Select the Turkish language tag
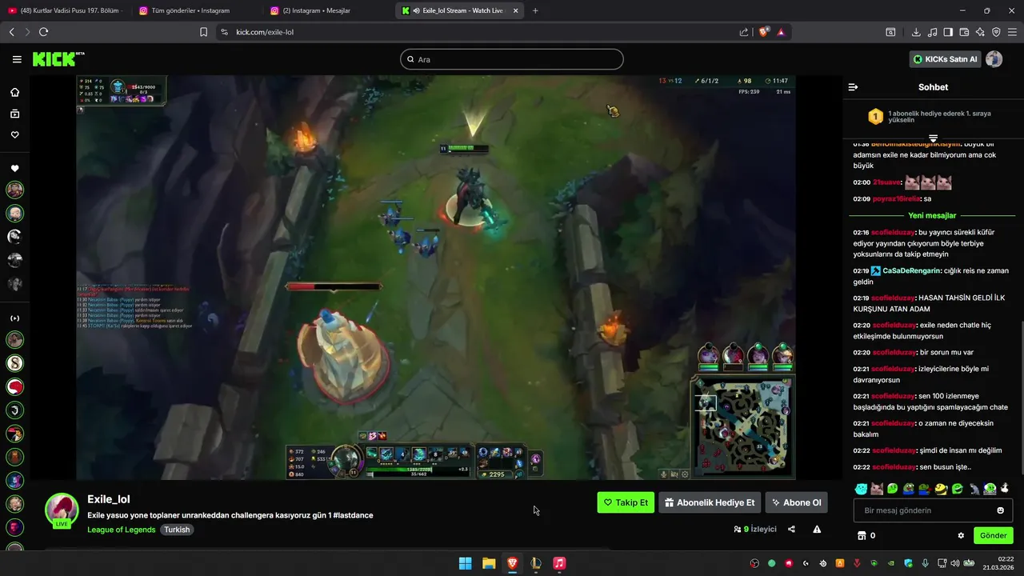 [x=177, y=530]
